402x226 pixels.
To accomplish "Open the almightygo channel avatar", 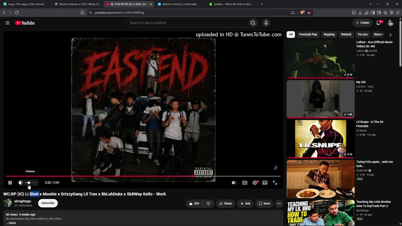I will point(8,203).
